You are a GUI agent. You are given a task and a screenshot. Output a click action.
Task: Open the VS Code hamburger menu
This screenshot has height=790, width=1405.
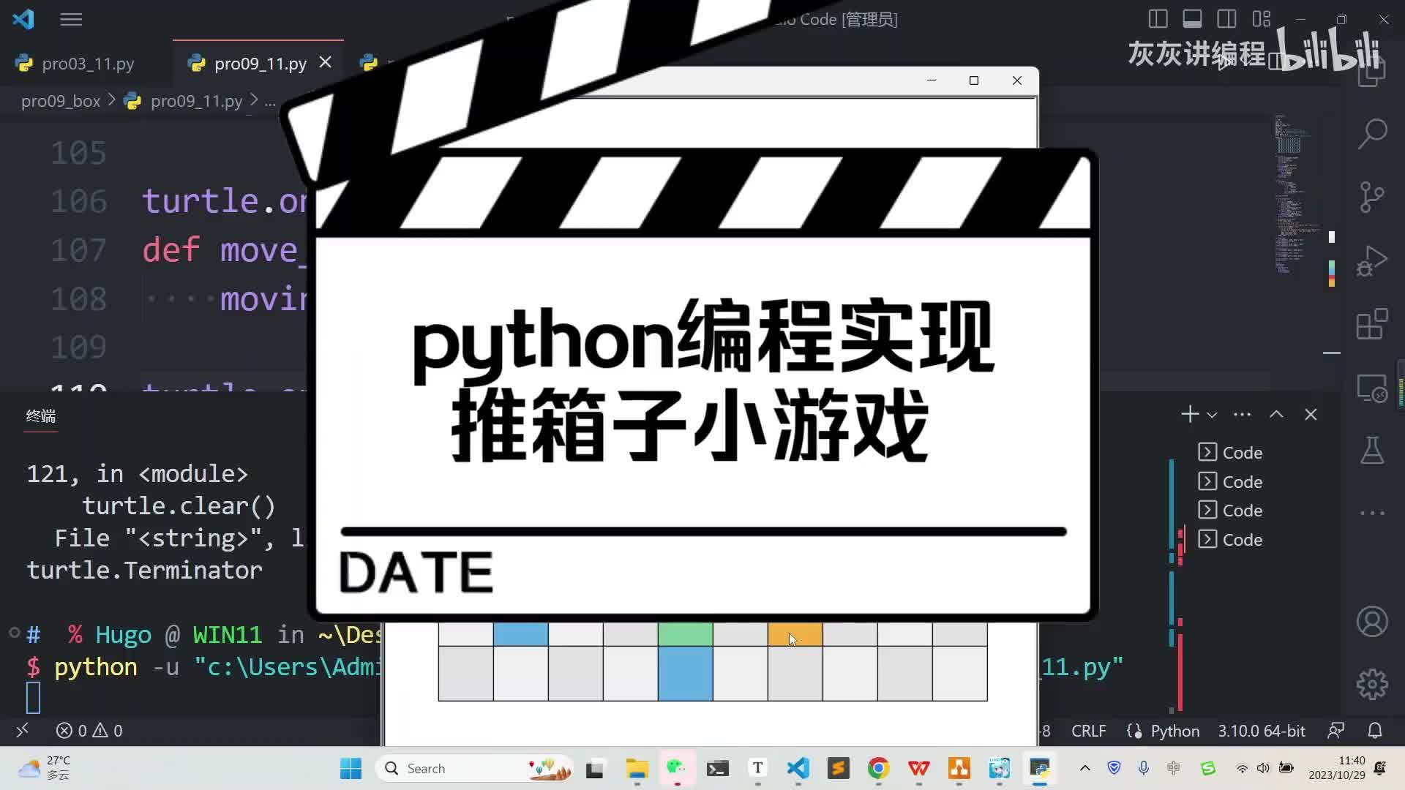(71, 20)
